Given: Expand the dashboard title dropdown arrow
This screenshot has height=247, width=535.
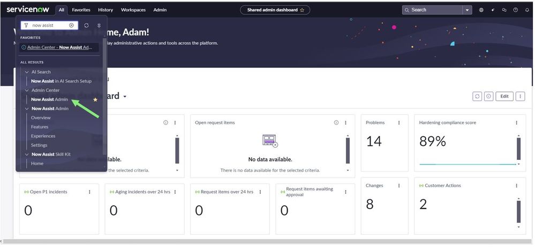Looking at the screenshot, I should [125, 97].
